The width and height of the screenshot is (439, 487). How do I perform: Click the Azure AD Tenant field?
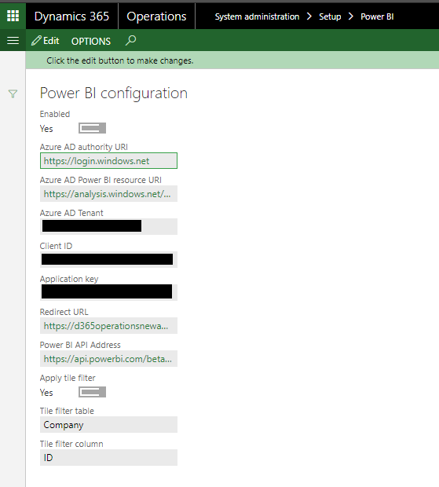(x=108, y=226)
